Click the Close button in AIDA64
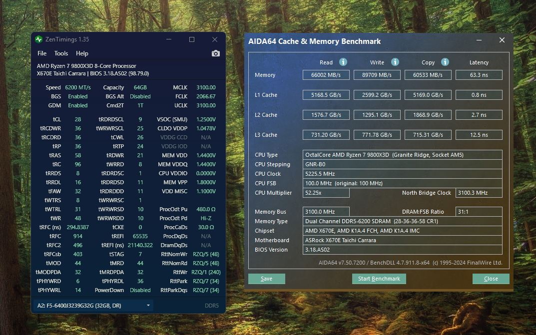Viewport: 536px width, 335px height. pos(491,279)
